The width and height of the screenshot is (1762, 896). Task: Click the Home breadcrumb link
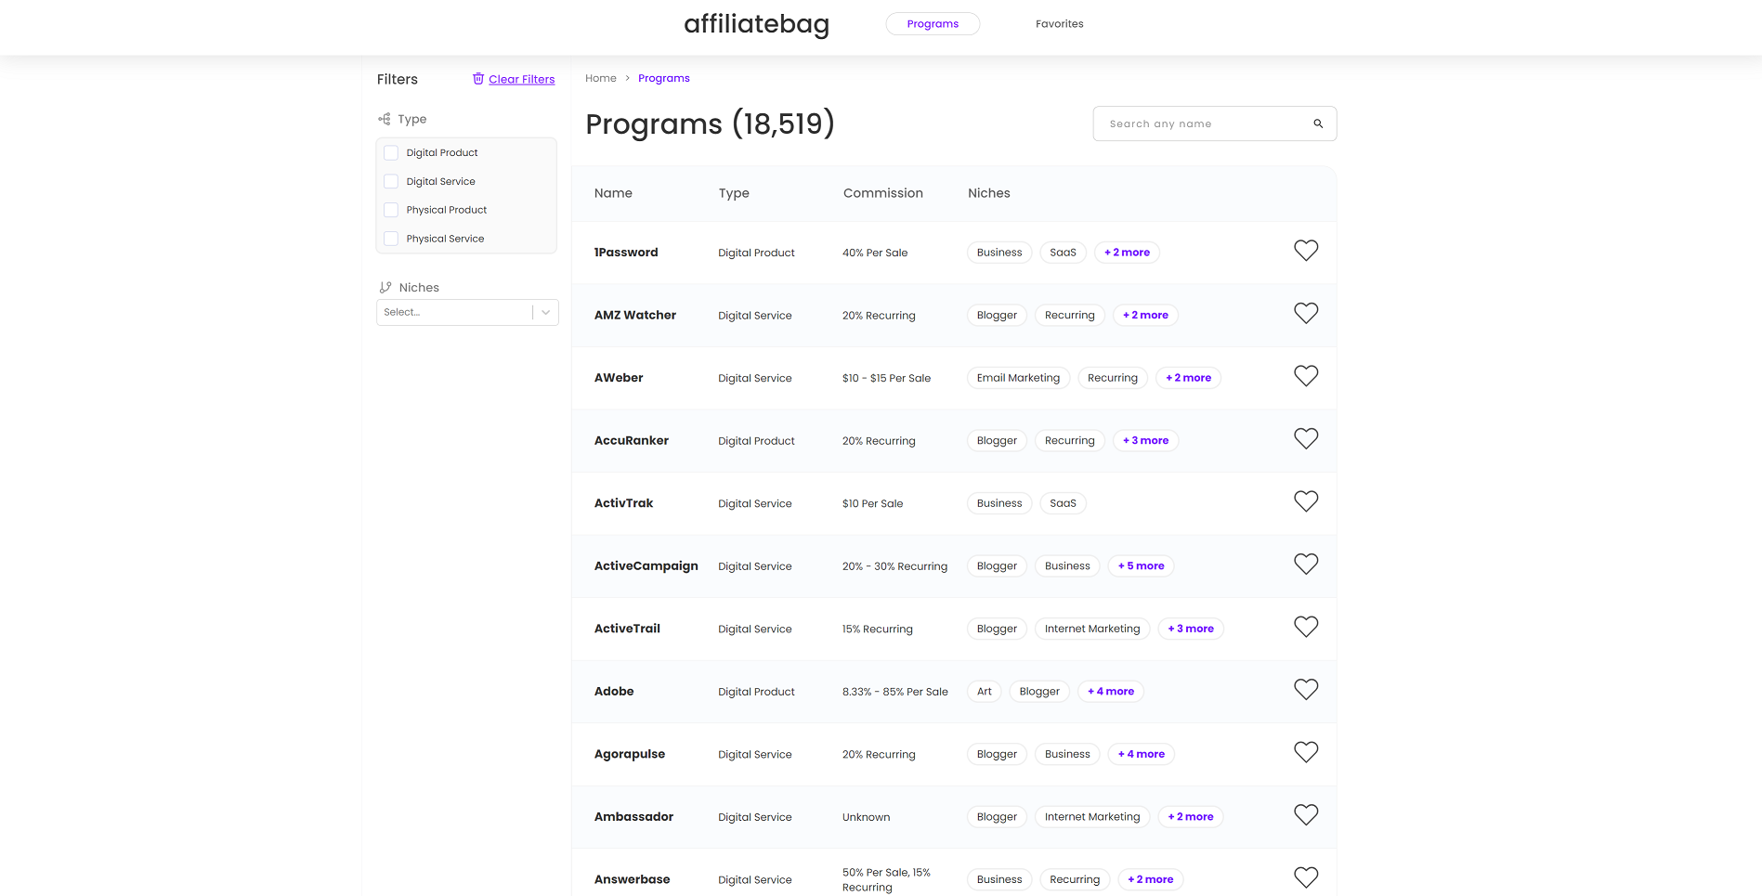click(601, 78)
